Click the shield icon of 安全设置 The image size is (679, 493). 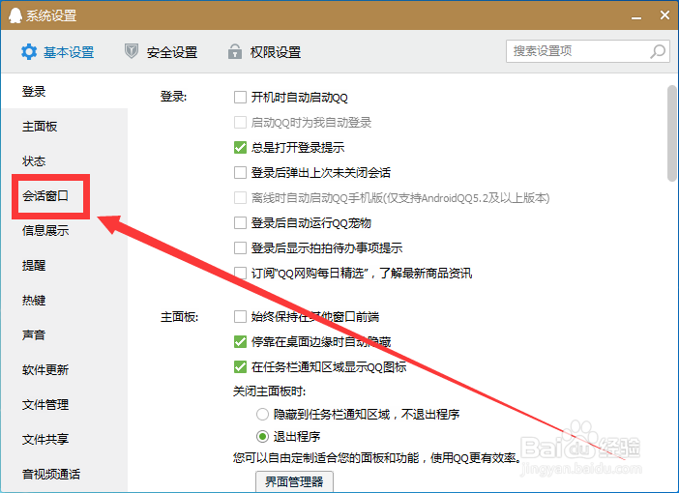pos(132,51)
